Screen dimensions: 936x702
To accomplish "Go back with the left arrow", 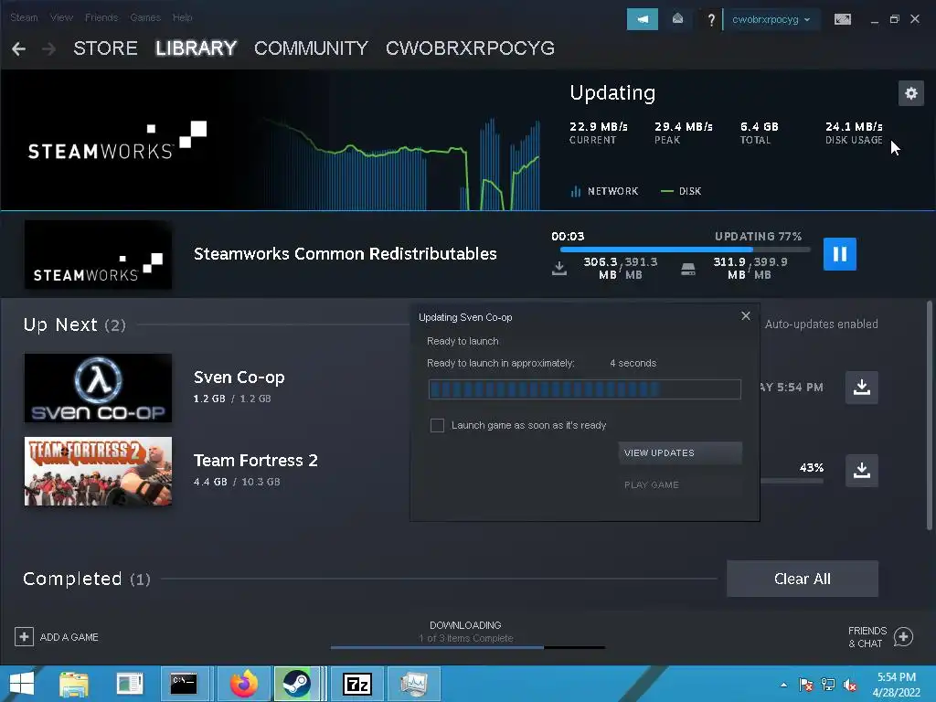I will click(18, 48).
